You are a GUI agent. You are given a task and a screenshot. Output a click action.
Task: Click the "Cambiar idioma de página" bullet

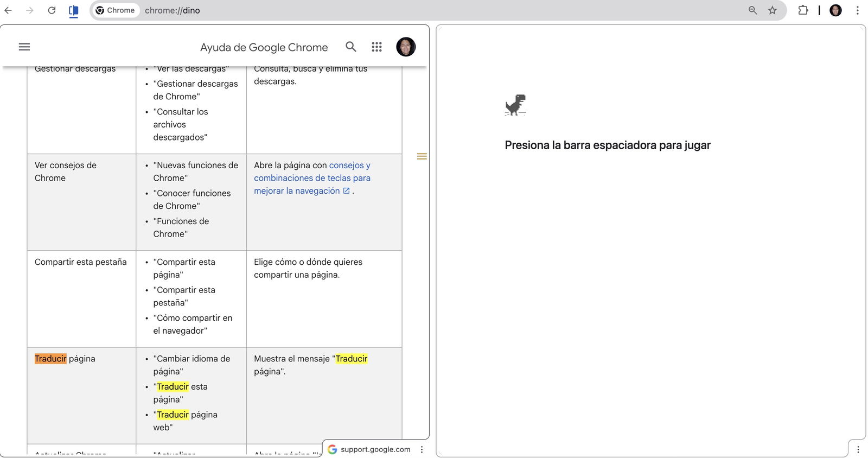click(192, 365)
